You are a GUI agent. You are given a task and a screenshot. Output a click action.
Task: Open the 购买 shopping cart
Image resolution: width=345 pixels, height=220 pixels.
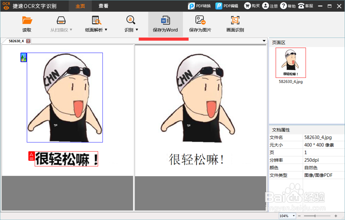pyautogui.click(x=252, y=6)
